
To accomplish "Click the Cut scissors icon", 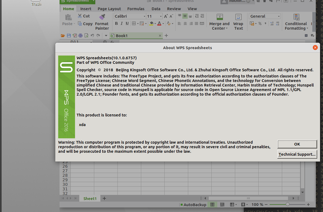I will coord(80,16).
